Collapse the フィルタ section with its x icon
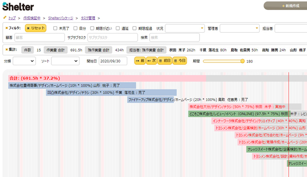 7,28
